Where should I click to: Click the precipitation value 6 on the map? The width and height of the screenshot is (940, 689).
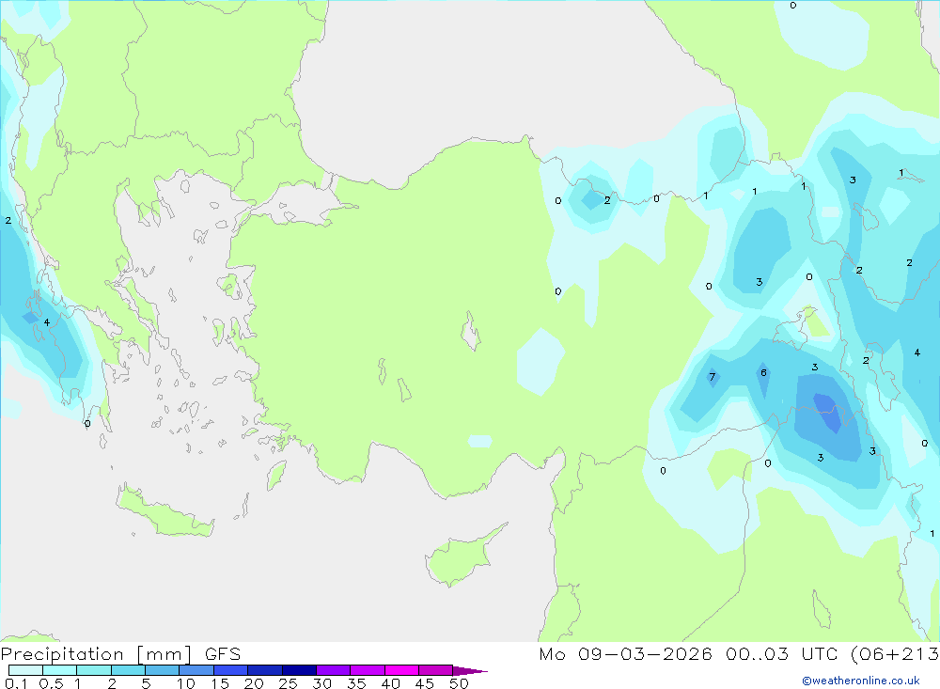tap(763, 373)
